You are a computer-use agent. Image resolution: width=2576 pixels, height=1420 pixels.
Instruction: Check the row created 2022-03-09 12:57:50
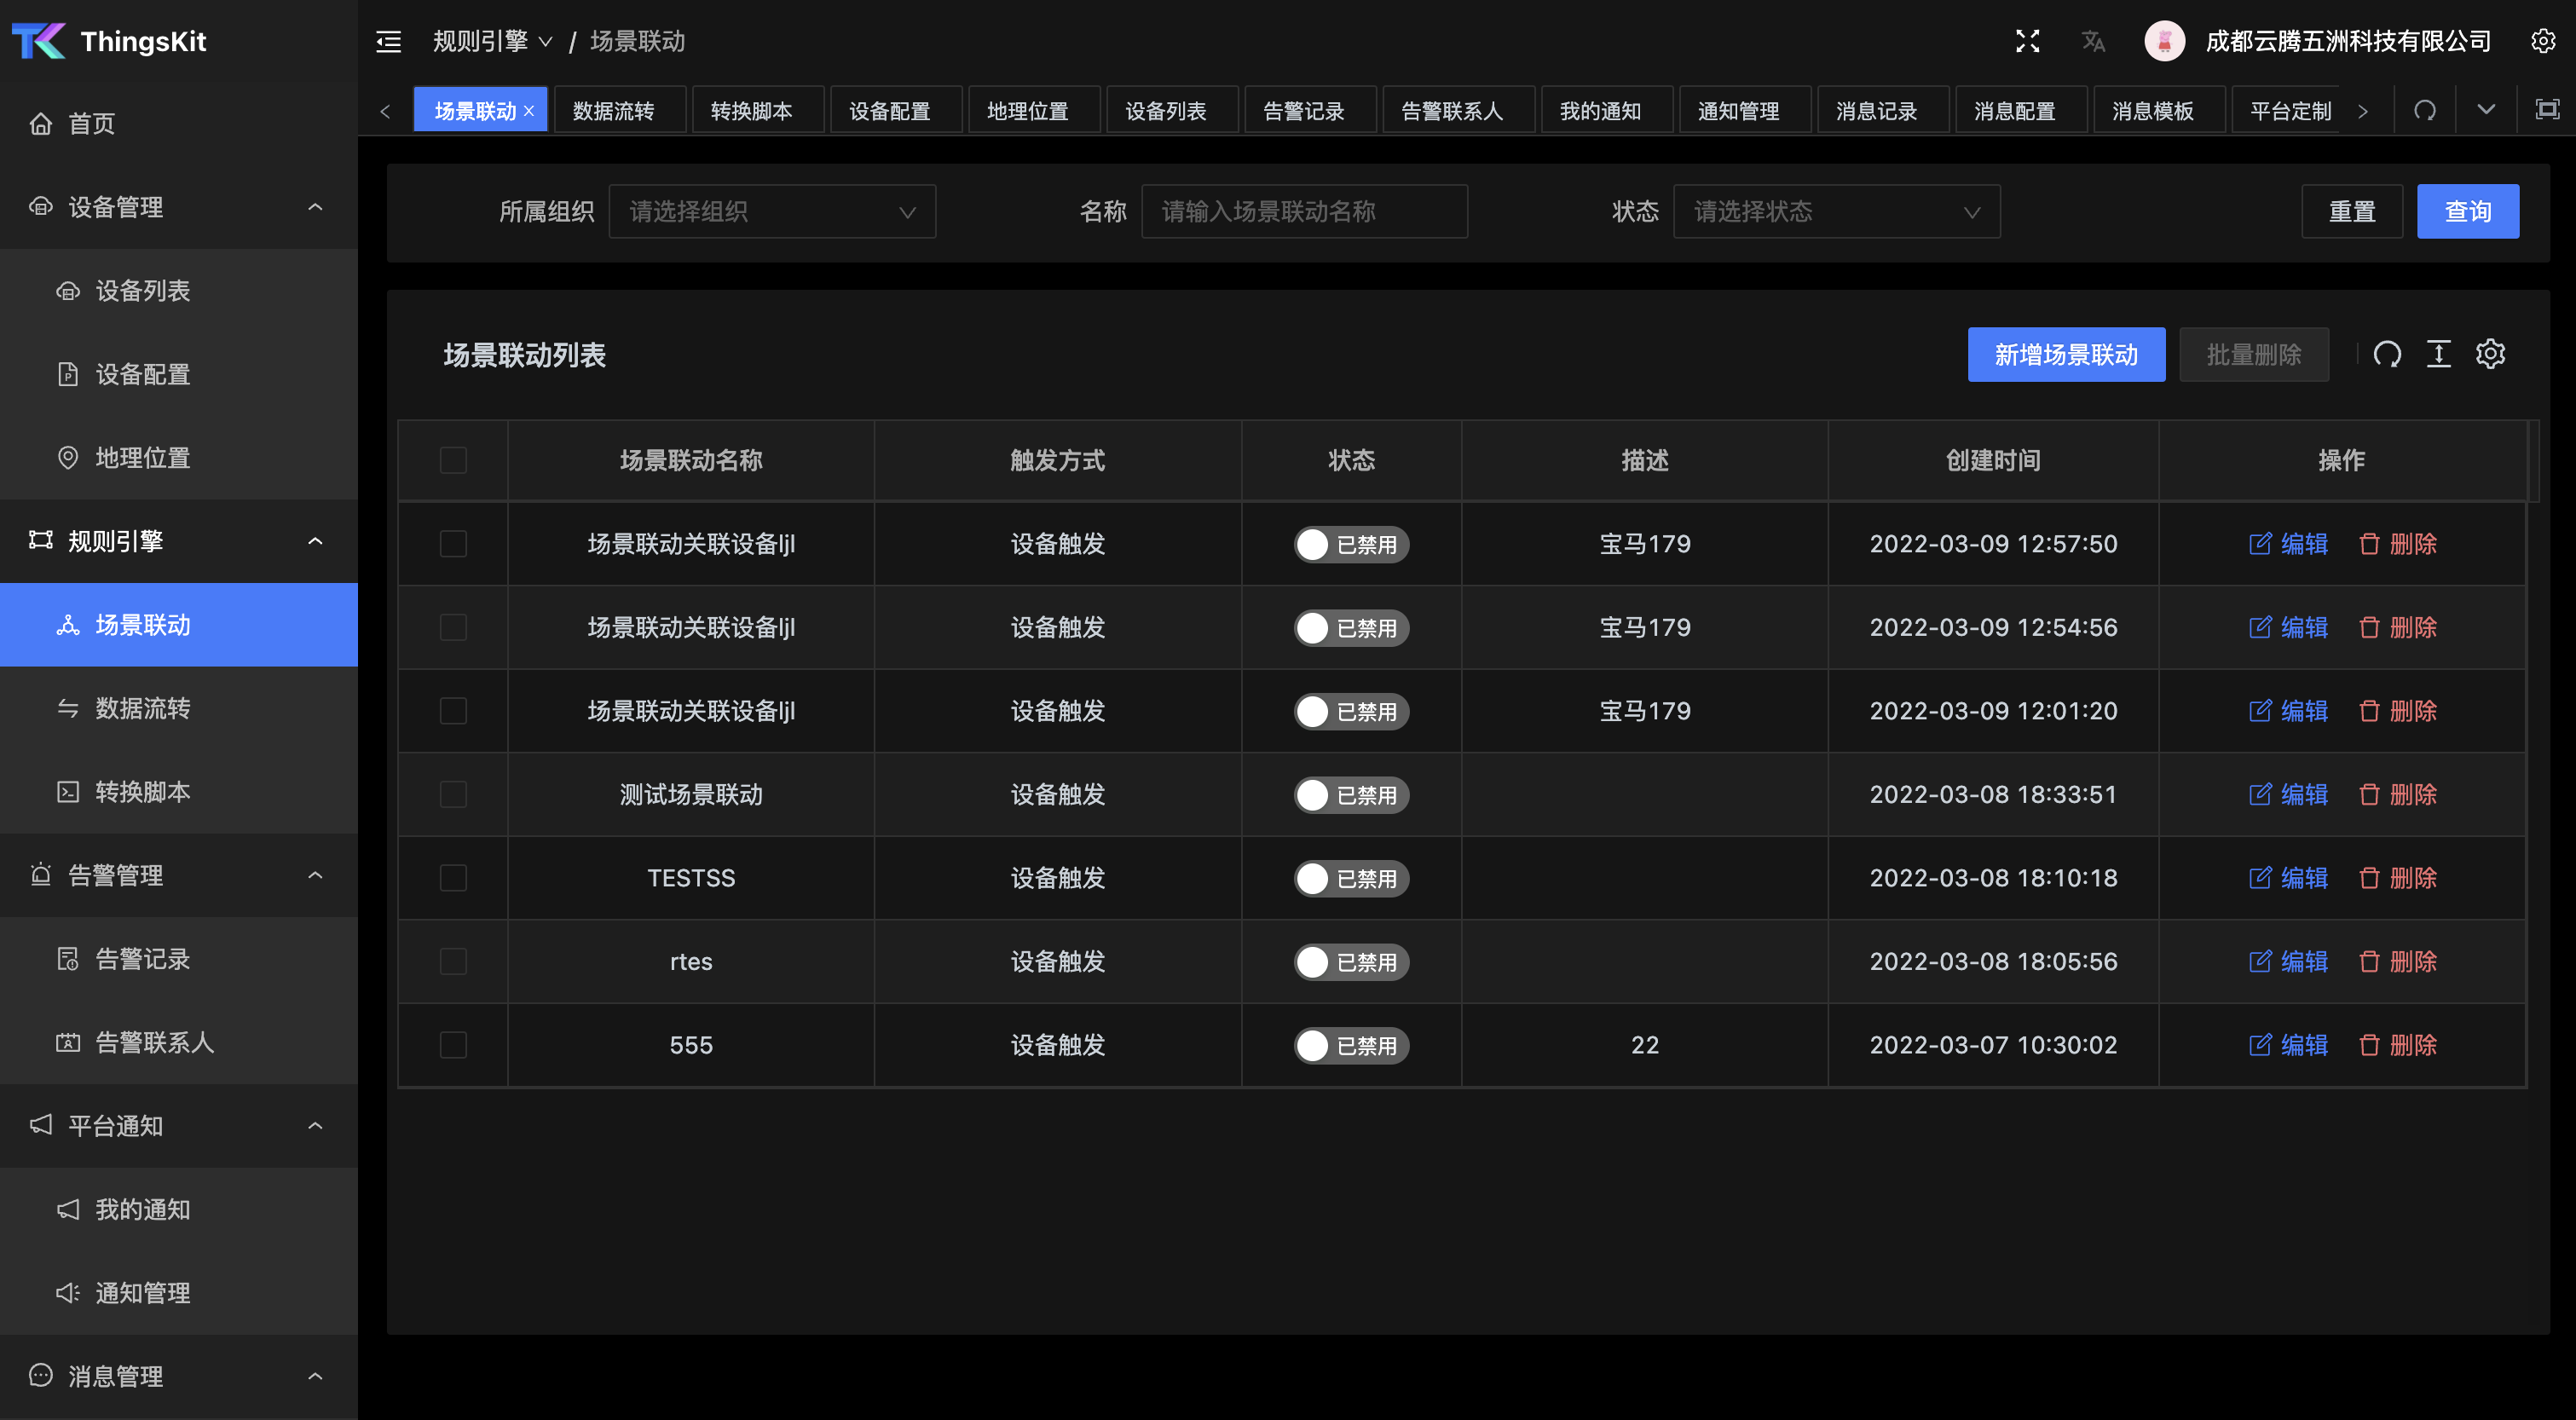[x=453, y=544]
